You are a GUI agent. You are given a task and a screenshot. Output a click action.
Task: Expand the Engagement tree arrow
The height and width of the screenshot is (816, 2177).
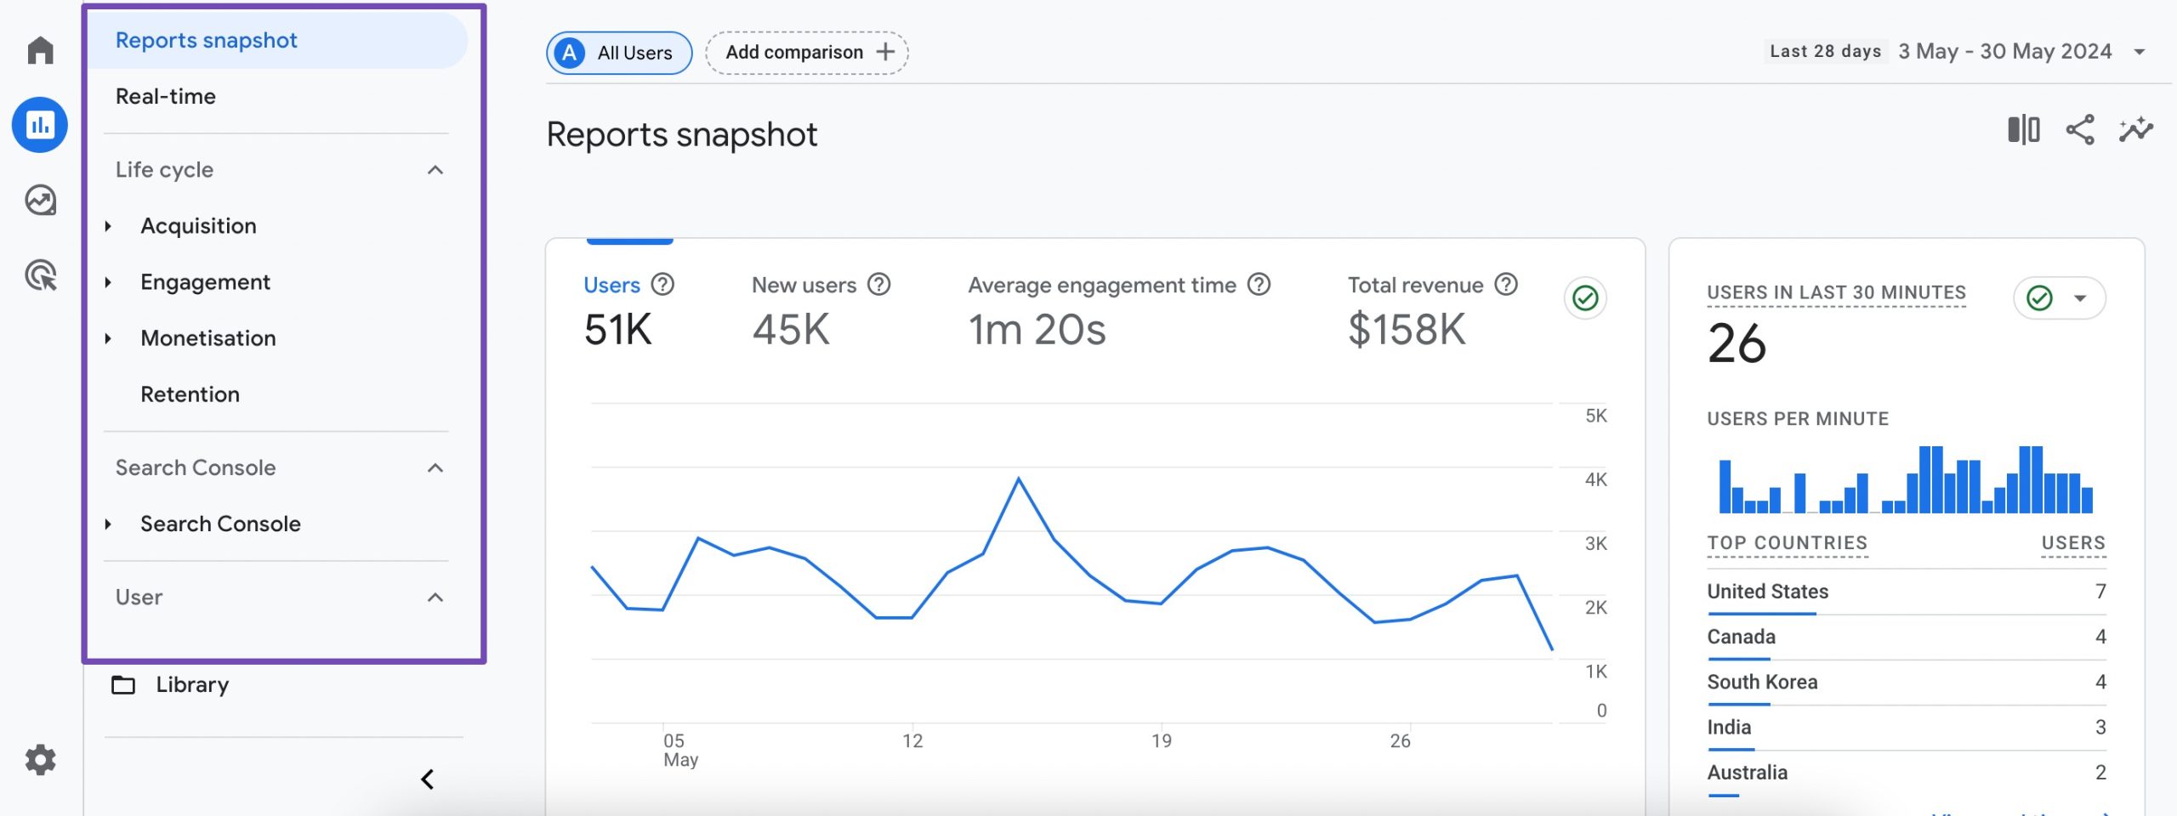pyautogui.click(x=108, y=282)
